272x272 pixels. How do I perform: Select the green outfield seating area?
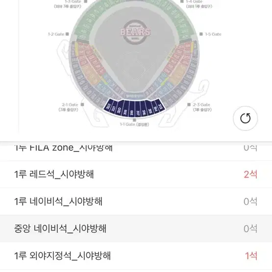pyautogui.click(x=87, y=21)
